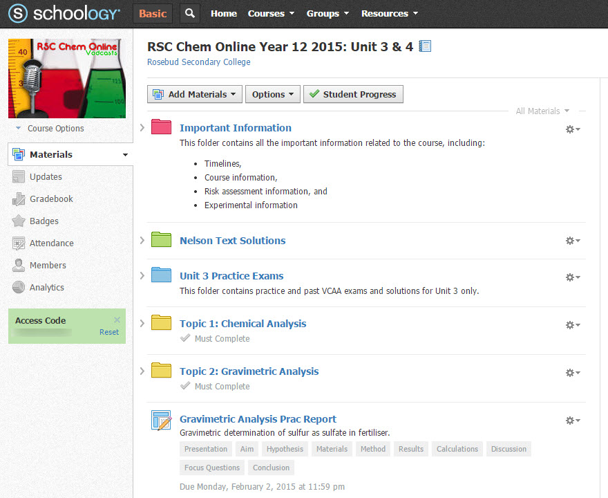The image size is (608, 498).
Task: Expand the Unit 3 Practice Exams chevron
Action: 142,275
